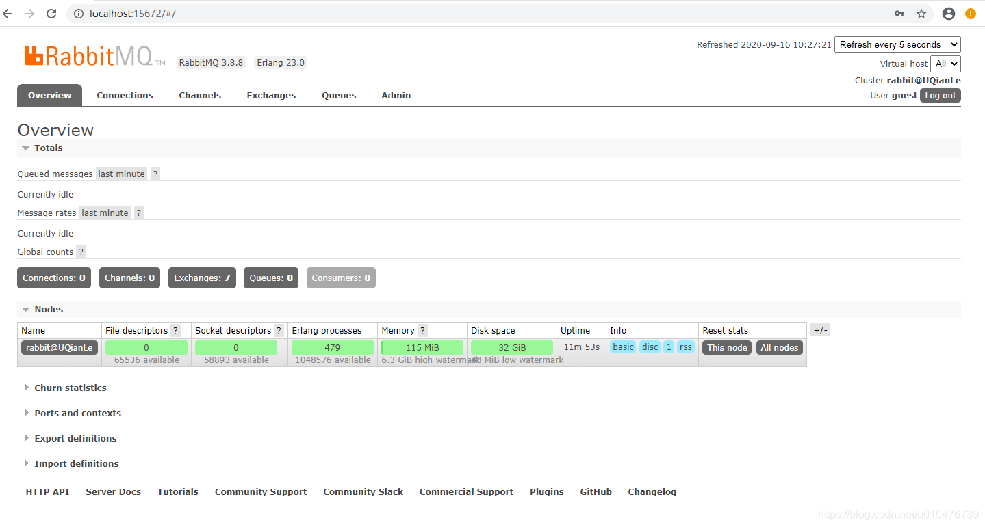Click Channels: 0 count button

click(x=130, y=278)
